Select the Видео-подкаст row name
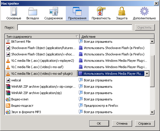160x131 pixels. [x=22, y=106]
